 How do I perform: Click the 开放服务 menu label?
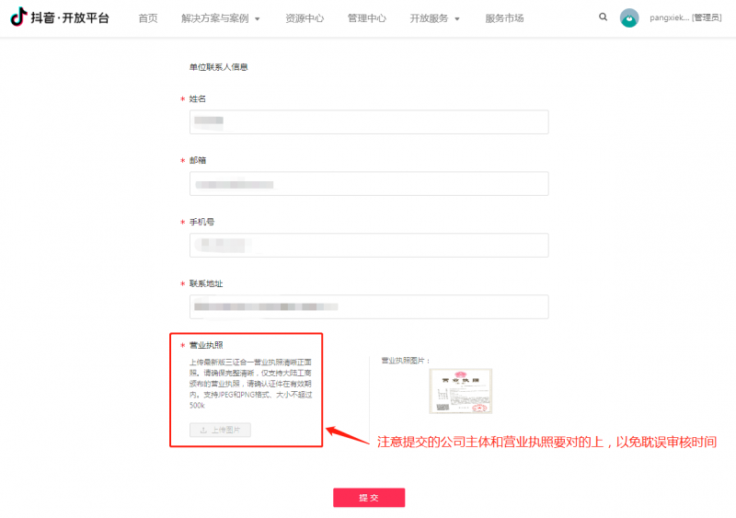(x=429, y=18)
